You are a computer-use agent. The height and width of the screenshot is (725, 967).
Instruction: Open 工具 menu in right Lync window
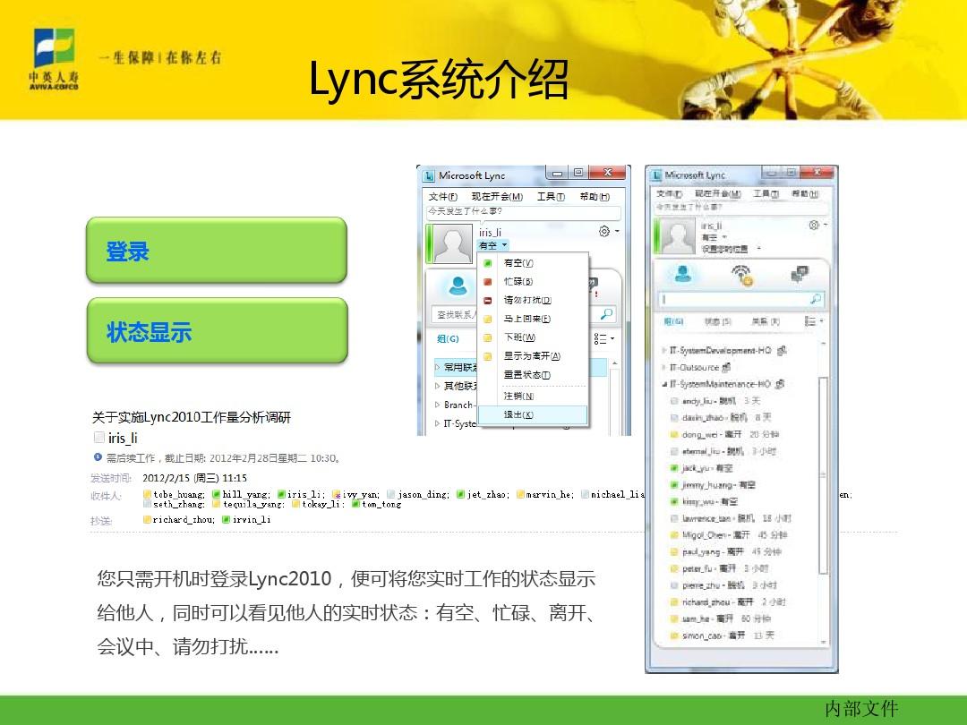click(766, 193)
